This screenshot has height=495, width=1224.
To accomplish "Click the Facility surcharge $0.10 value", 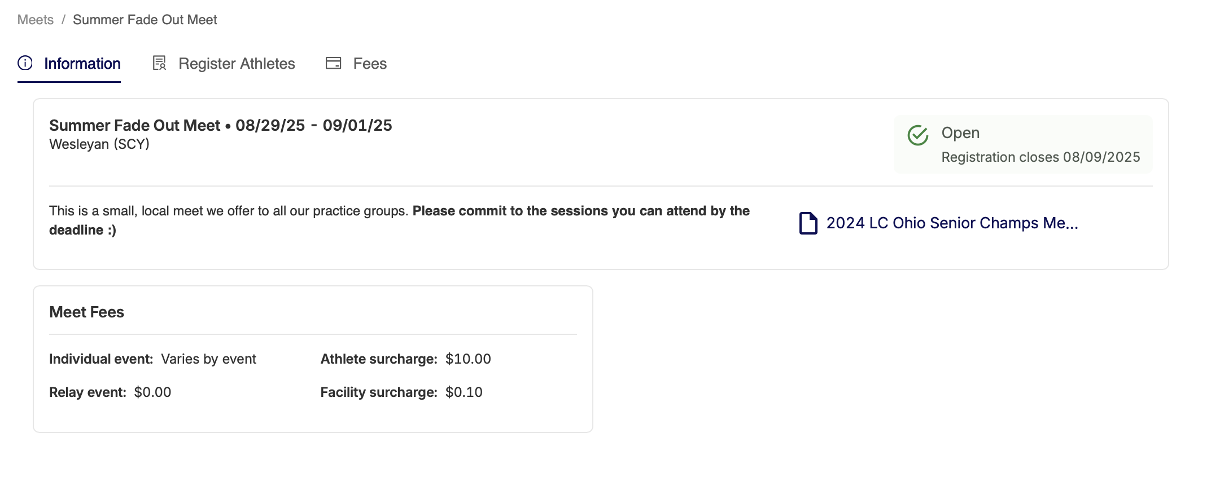I will click(464, 392).
